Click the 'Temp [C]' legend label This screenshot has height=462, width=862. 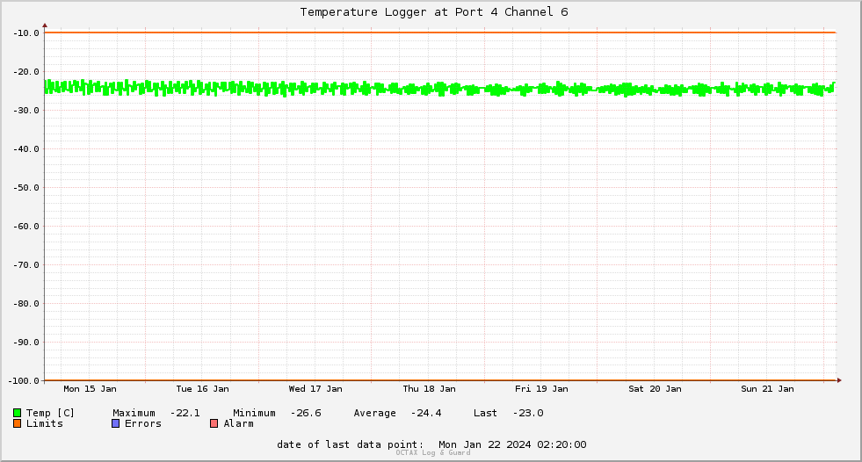tap(50, 413)
